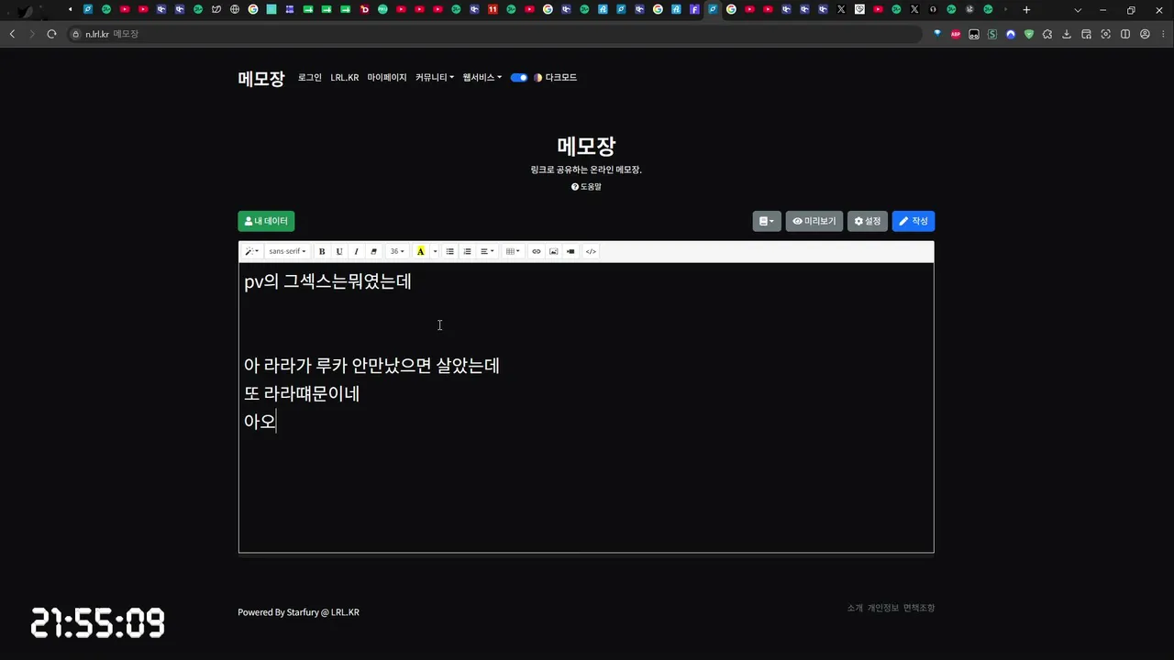Click the 미리보기 preview button
The width and height of the screenshot is (1174, 660).
[814, 221]
